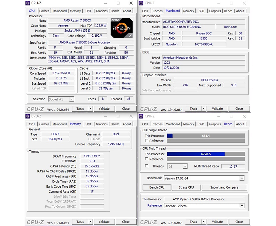Image resolution: width=276 pixels, height=226 pixels.
Task: Click single thread score bar 661.4
Action: coord(206,136)
